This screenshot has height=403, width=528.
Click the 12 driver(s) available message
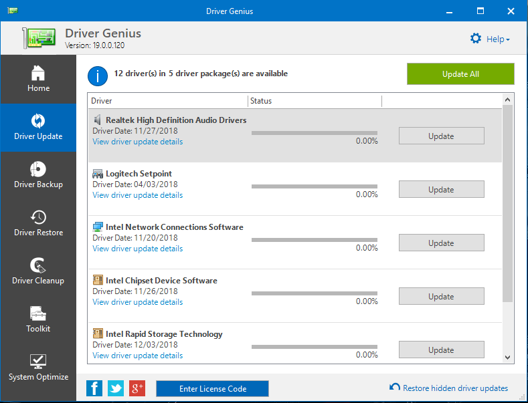[201, 74]
